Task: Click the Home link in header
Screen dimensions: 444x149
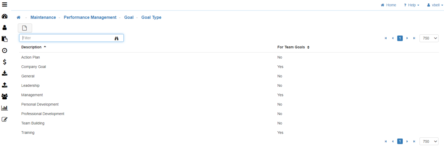Action: [x=388, y=5]
